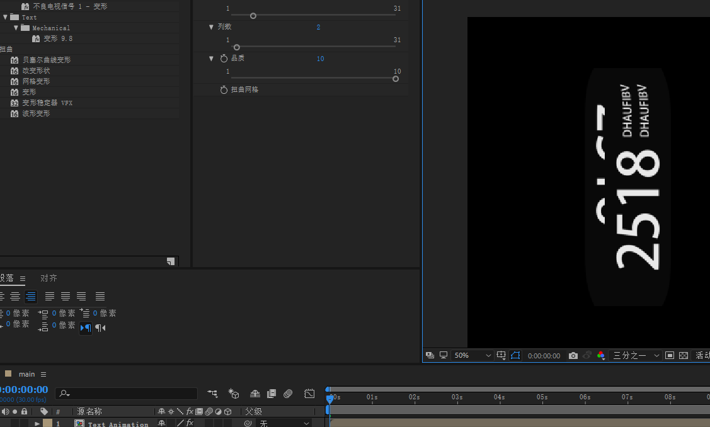
Task: Open the 三分之一 resolution dropdown
Action: pos(636,355)
